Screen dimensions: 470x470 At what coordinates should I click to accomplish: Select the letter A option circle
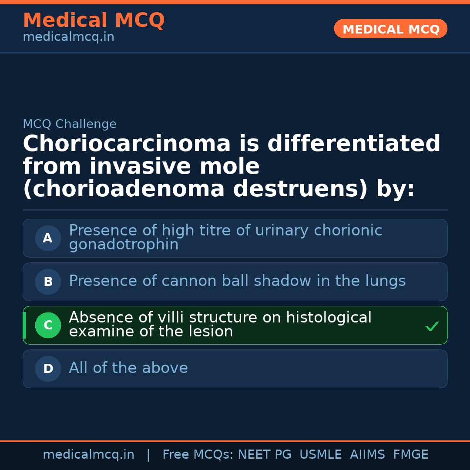pyautogui.click(x=48, y=238)
